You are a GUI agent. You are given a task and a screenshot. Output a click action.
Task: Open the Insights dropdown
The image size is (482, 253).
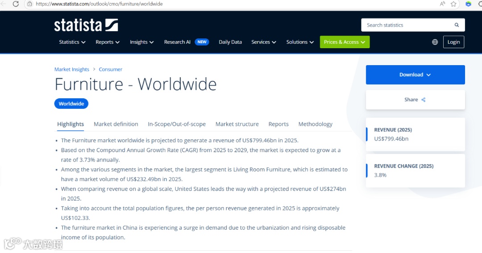tap(142, 42)
